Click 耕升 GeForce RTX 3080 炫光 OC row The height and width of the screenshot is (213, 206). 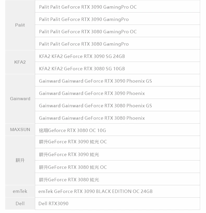pyautogui.click(x=73, y=167)
